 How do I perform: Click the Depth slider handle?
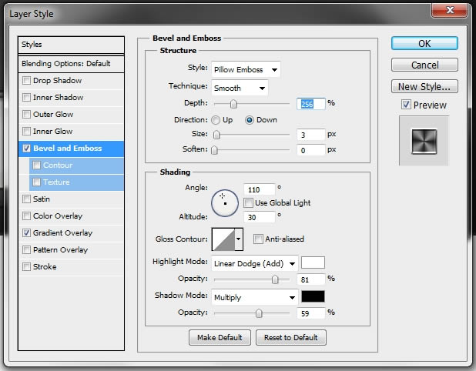233,104
